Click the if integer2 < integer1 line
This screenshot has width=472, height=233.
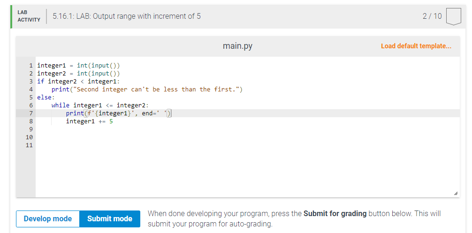(78, 82)
